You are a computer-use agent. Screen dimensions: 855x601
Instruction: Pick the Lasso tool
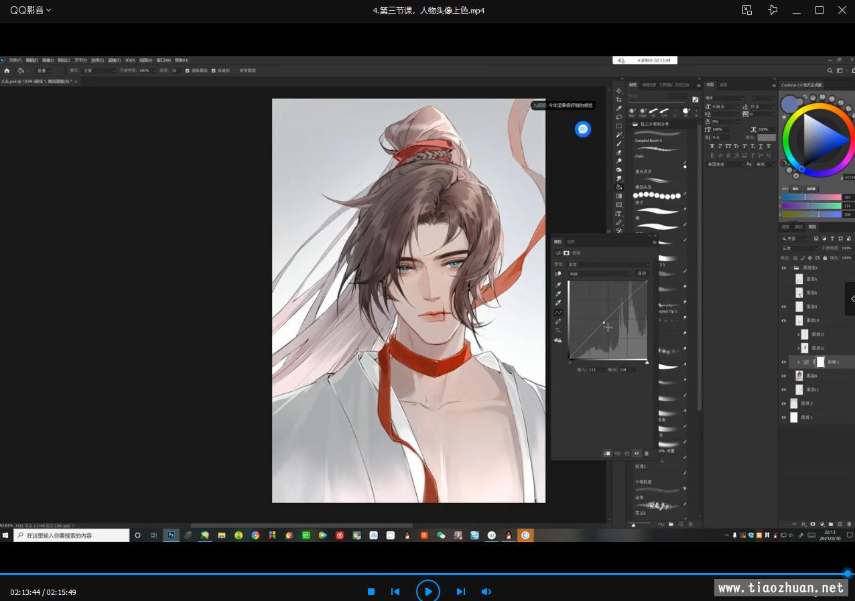[619, 117]
